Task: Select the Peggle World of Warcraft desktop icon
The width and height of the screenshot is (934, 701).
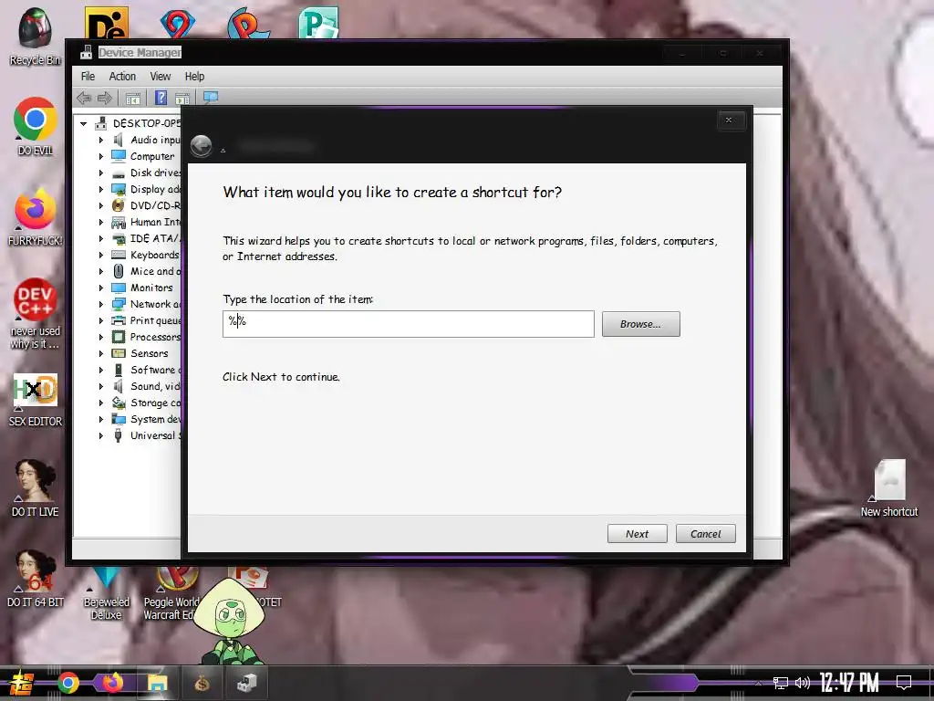Action: pyautogui.click(x=172, y=593)
